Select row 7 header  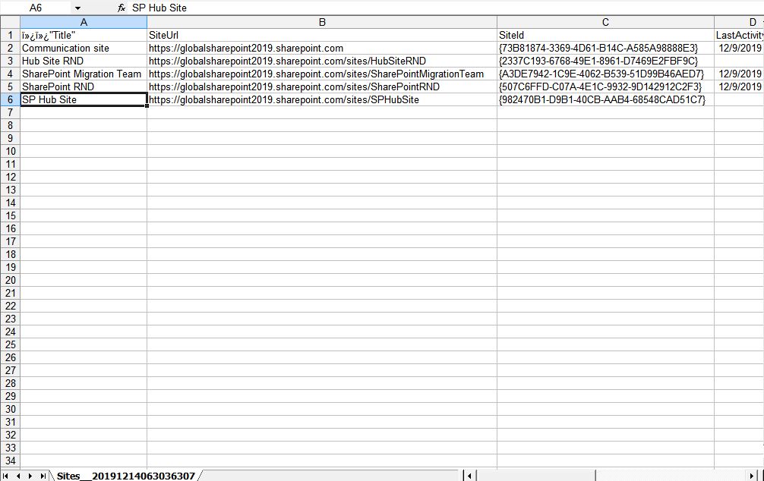10,112
